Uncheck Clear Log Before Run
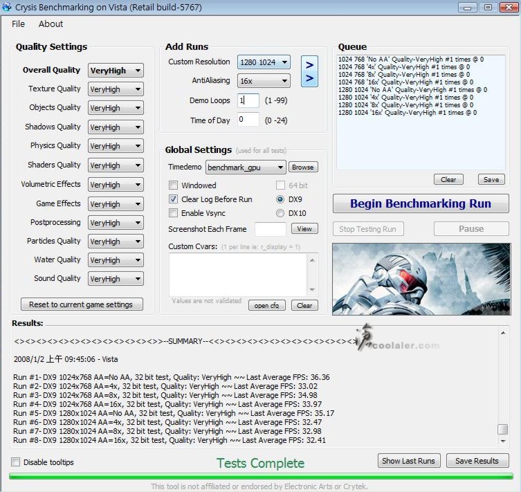 [x=173, y=199]
